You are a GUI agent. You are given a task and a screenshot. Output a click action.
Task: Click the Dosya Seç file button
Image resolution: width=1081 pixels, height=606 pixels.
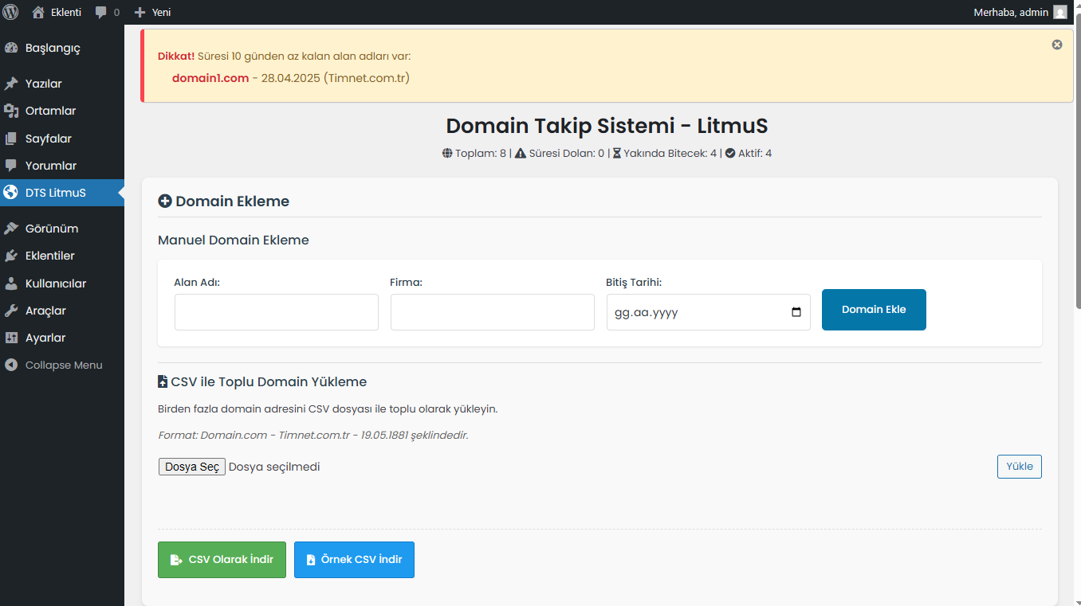pos(192,467)
